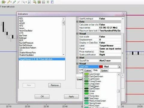
Task: Edit the Displacement value field
Action: 110,40
